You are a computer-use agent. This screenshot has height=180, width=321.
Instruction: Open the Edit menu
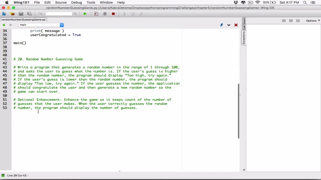click(x=47, y=2)
